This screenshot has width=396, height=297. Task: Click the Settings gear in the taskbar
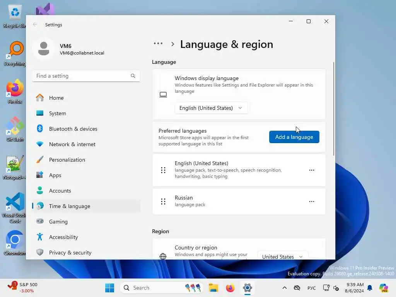click(x=247, y=288)
